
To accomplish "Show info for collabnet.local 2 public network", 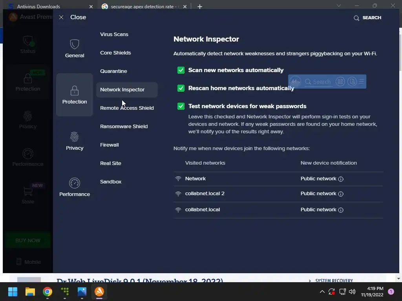I will [x=341, y=194].
